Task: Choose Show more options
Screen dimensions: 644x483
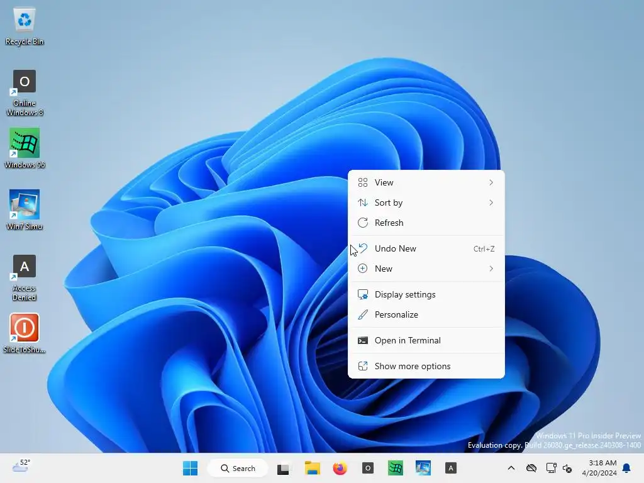Action: pyautogui.click(x=426, y=366)
